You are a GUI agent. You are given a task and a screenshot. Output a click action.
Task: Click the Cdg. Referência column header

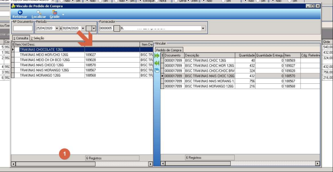(310, 55)
